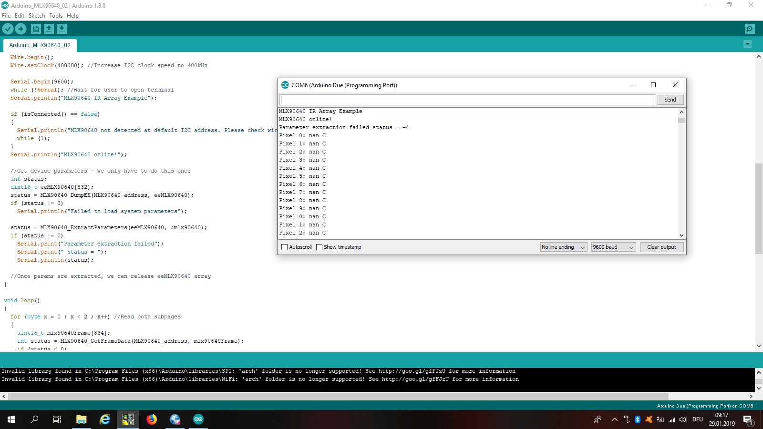Image resolution: width=763 pixels, height=429 pixels.
Task: Open Windows search magnifier on taskbar
Action: pyautogui.click(x=34, y=419)
